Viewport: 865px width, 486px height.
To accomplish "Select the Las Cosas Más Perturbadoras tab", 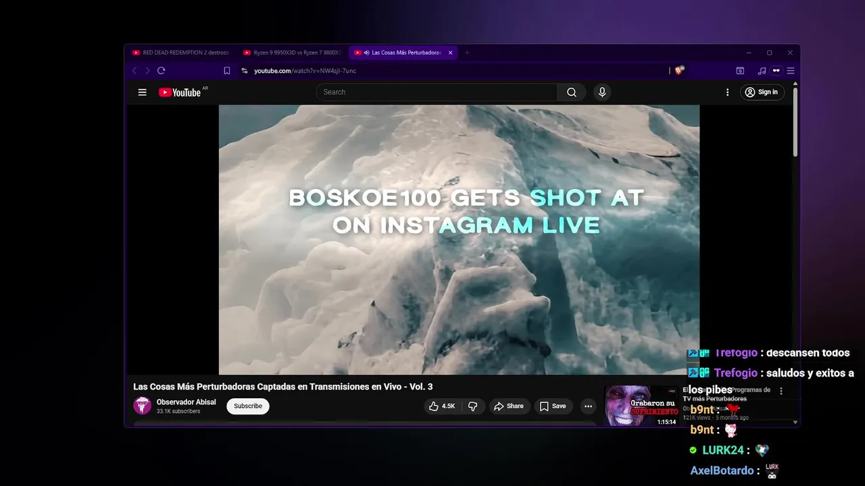I will (x=403, y=53).
